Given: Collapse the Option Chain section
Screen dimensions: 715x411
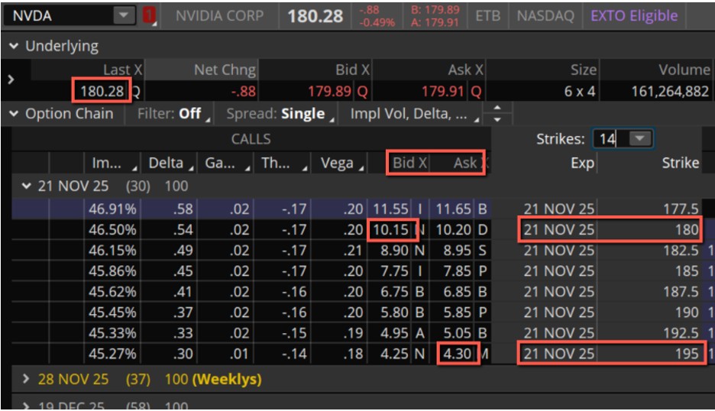Looking at the screenshot, I should coord(14,115).
